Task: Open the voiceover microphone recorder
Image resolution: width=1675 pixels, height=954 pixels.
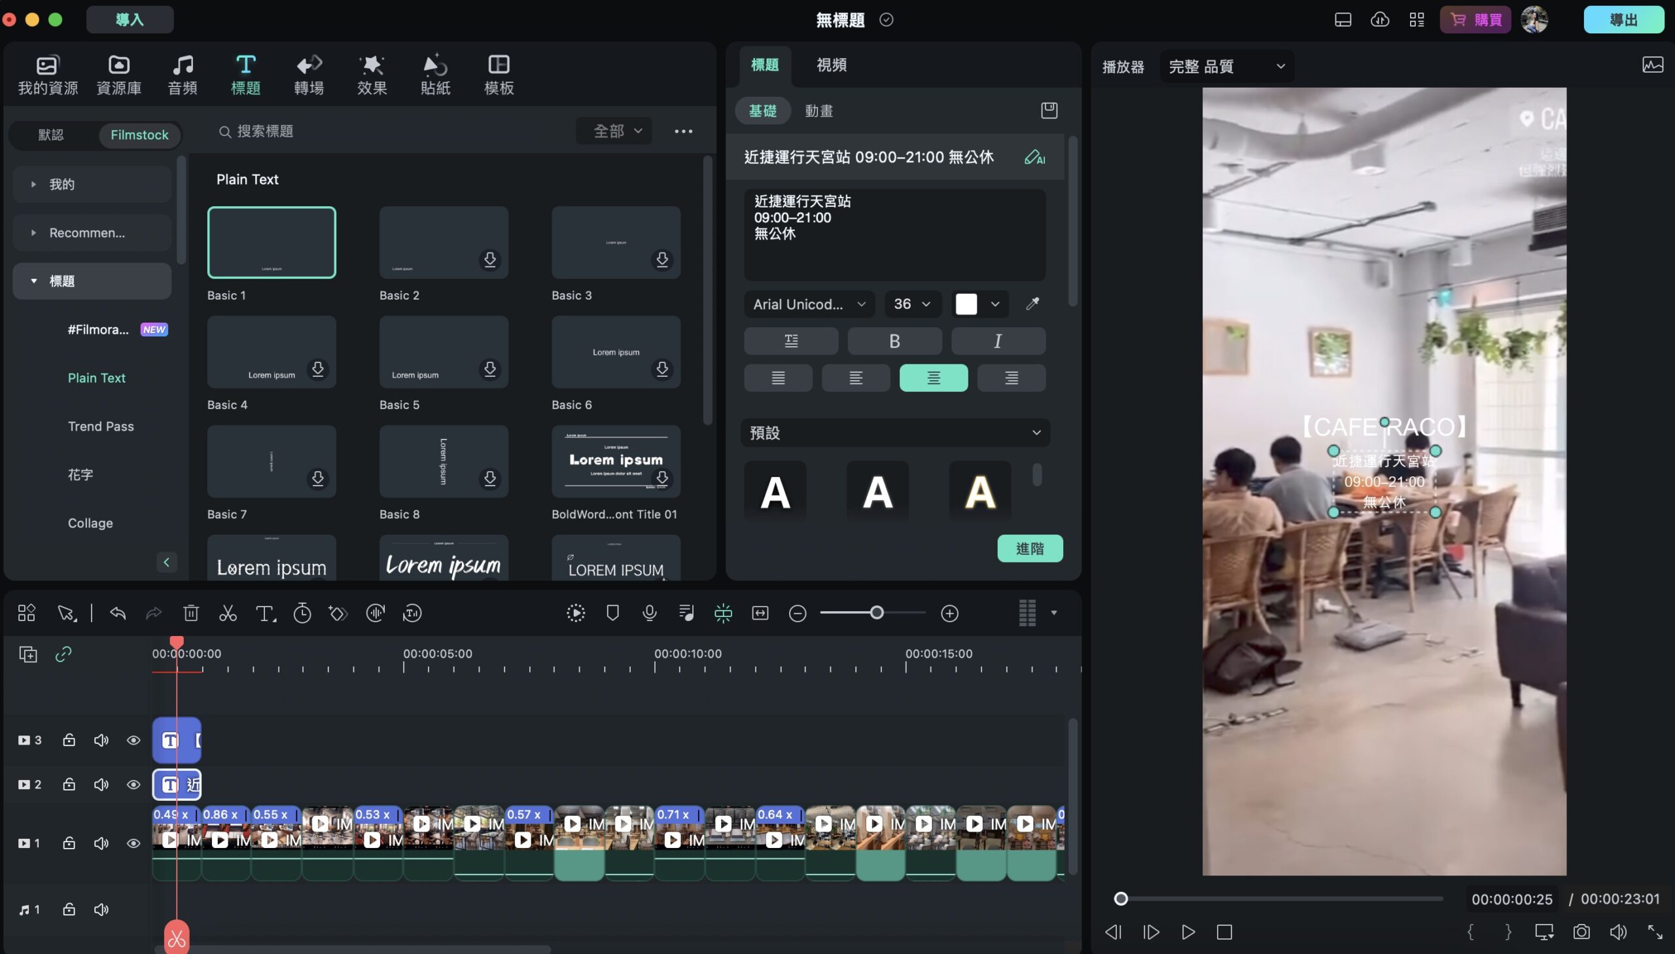Action: (649, 613)
